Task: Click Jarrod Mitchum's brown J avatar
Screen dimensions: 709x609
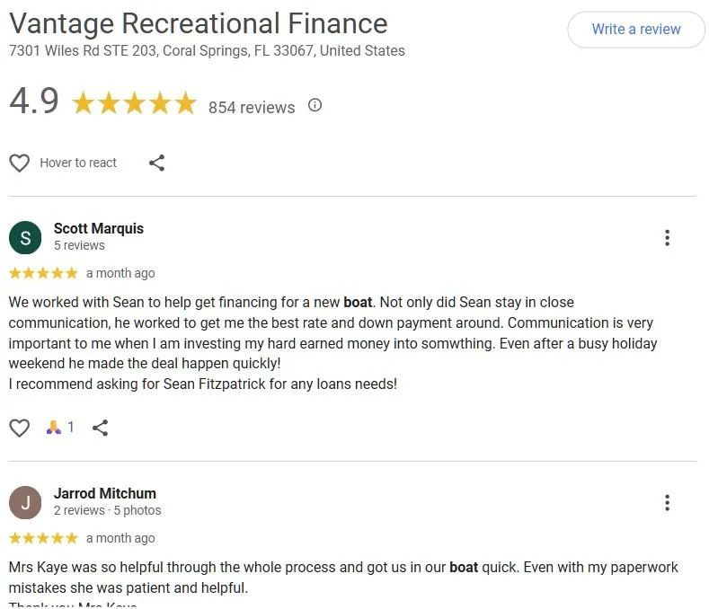Action: coord(25,503)
